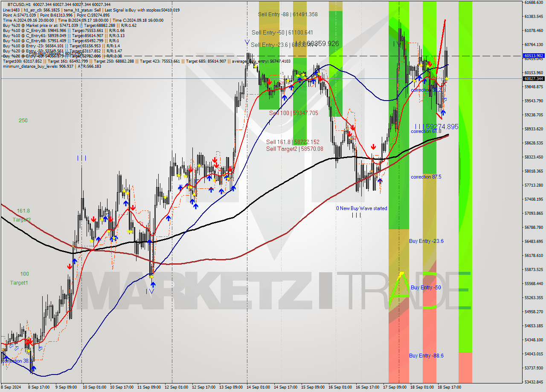Click the 'Time A:2024.09.16 20:00:00' header line
The width and height of the screenshot is (546, 392).
(x=83, y=20)
